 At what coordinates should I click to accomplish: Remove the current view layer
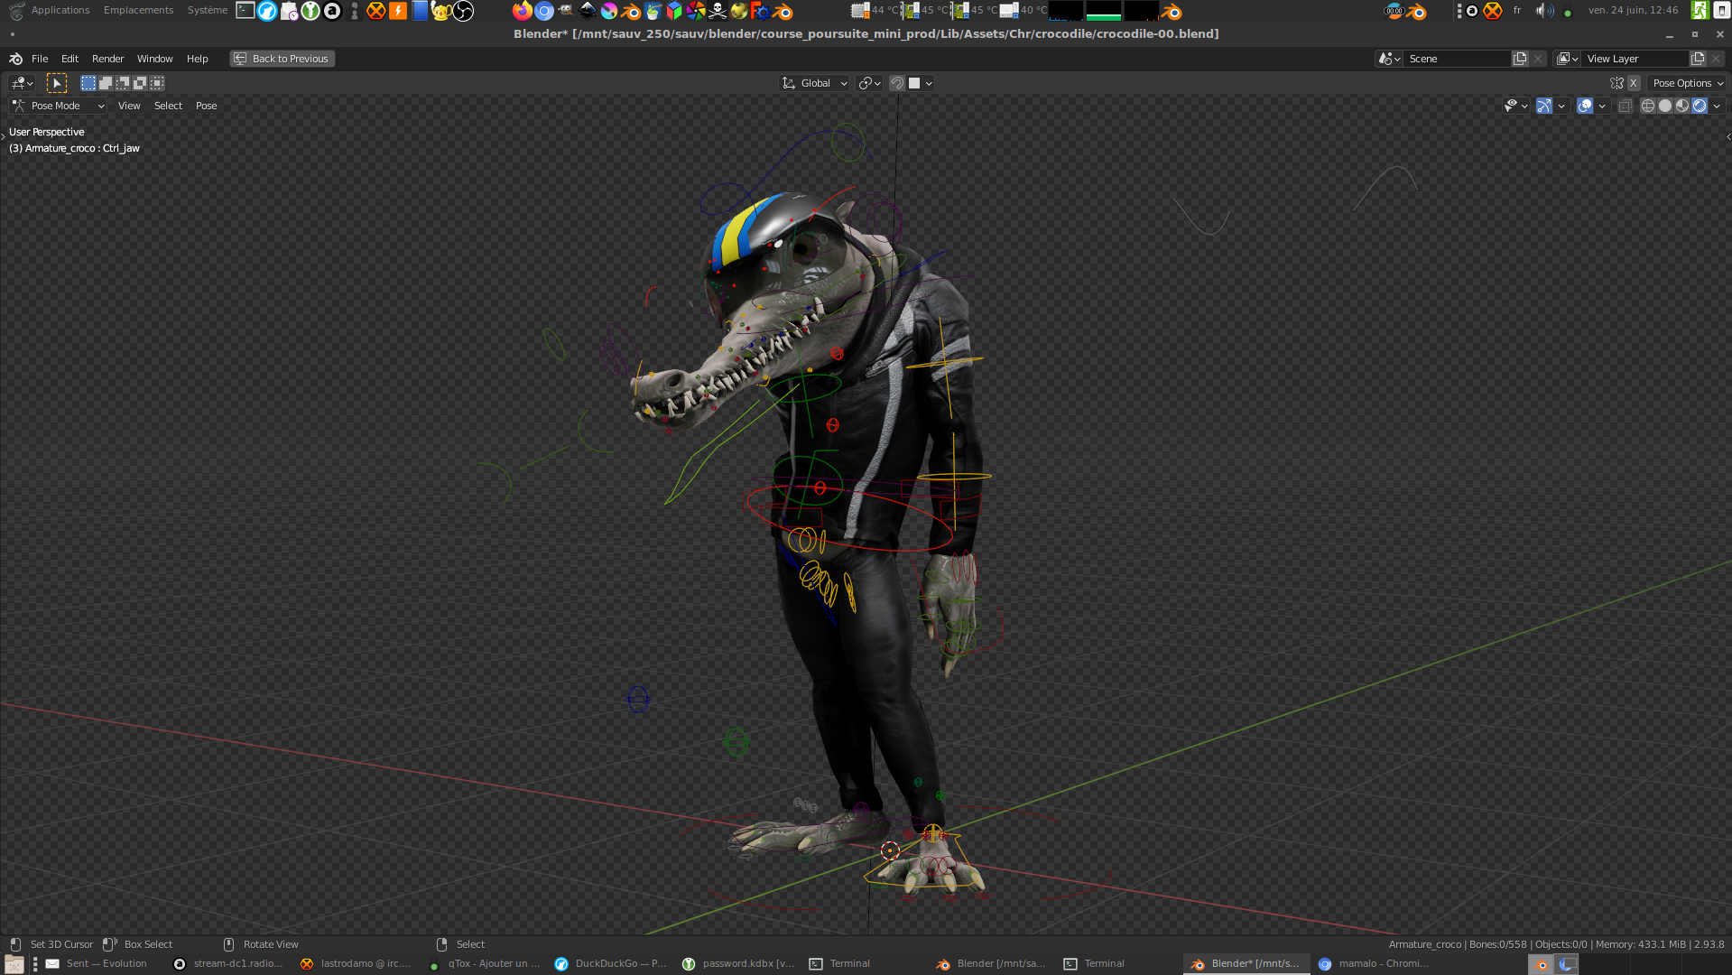[1716, 59]
